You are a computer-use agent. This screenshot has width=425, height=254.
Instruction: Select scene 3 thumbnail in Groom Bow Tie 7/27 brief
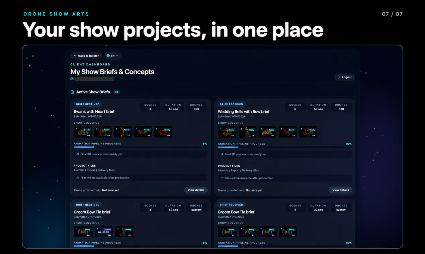coord(124,232)
